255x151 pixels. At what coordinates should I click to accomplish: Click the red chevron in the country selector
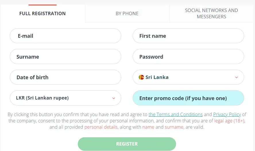(236, 78)
